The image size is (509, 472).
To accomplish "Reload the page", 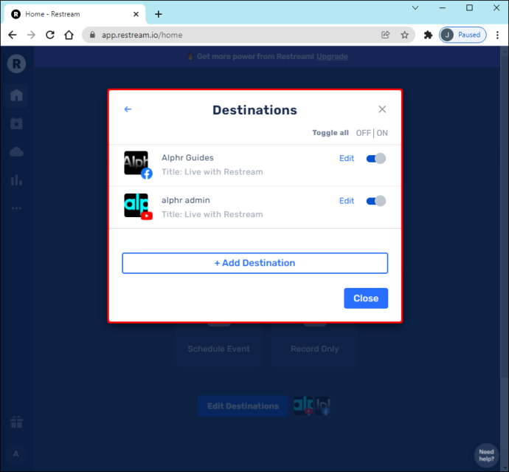I will click(x=50, y=35).
